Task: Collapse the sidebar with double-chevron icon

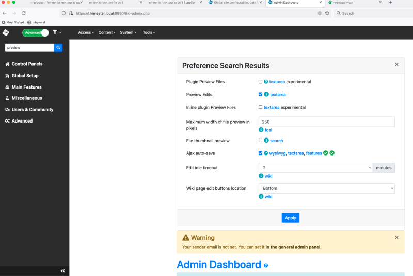Action: pyautogui.click(x=62, y=271)
